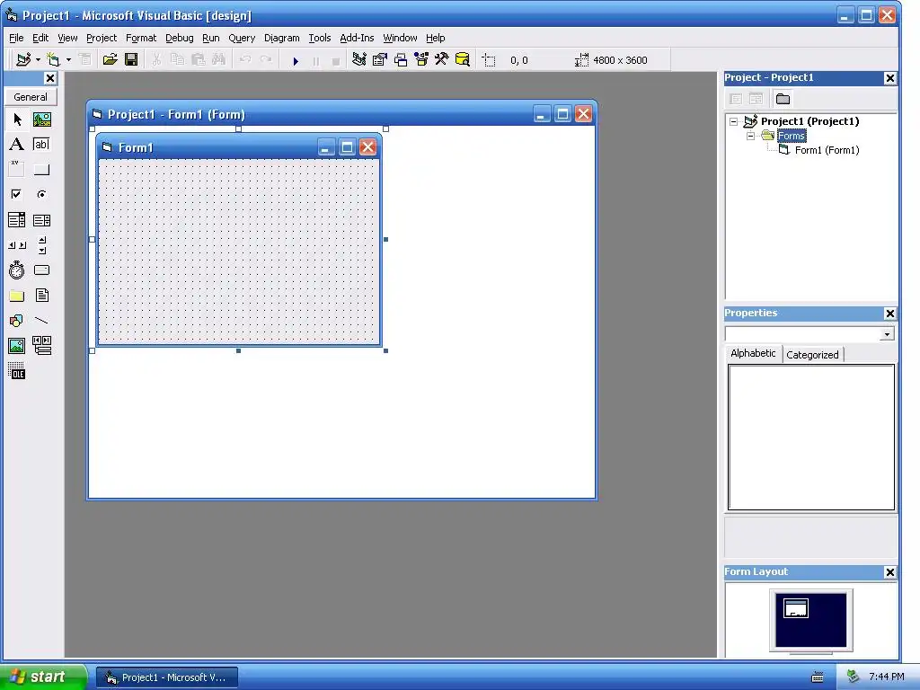
Task: Click the Add Standard EXE Project icon
Action: pyautogui.click(x=23, y=60)
